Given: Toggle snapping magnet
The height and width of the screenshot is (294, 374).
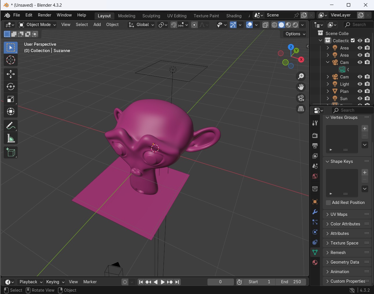Looking at the screenshot, I should pyautogui.click(x=174, y=25).
